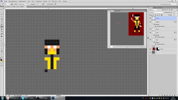Click the background color swatch
This screenshot has width=178, height=100.
[x=2, y=61]
